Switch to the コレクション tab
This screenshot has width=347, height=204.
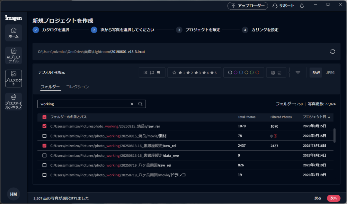(77, 87)
